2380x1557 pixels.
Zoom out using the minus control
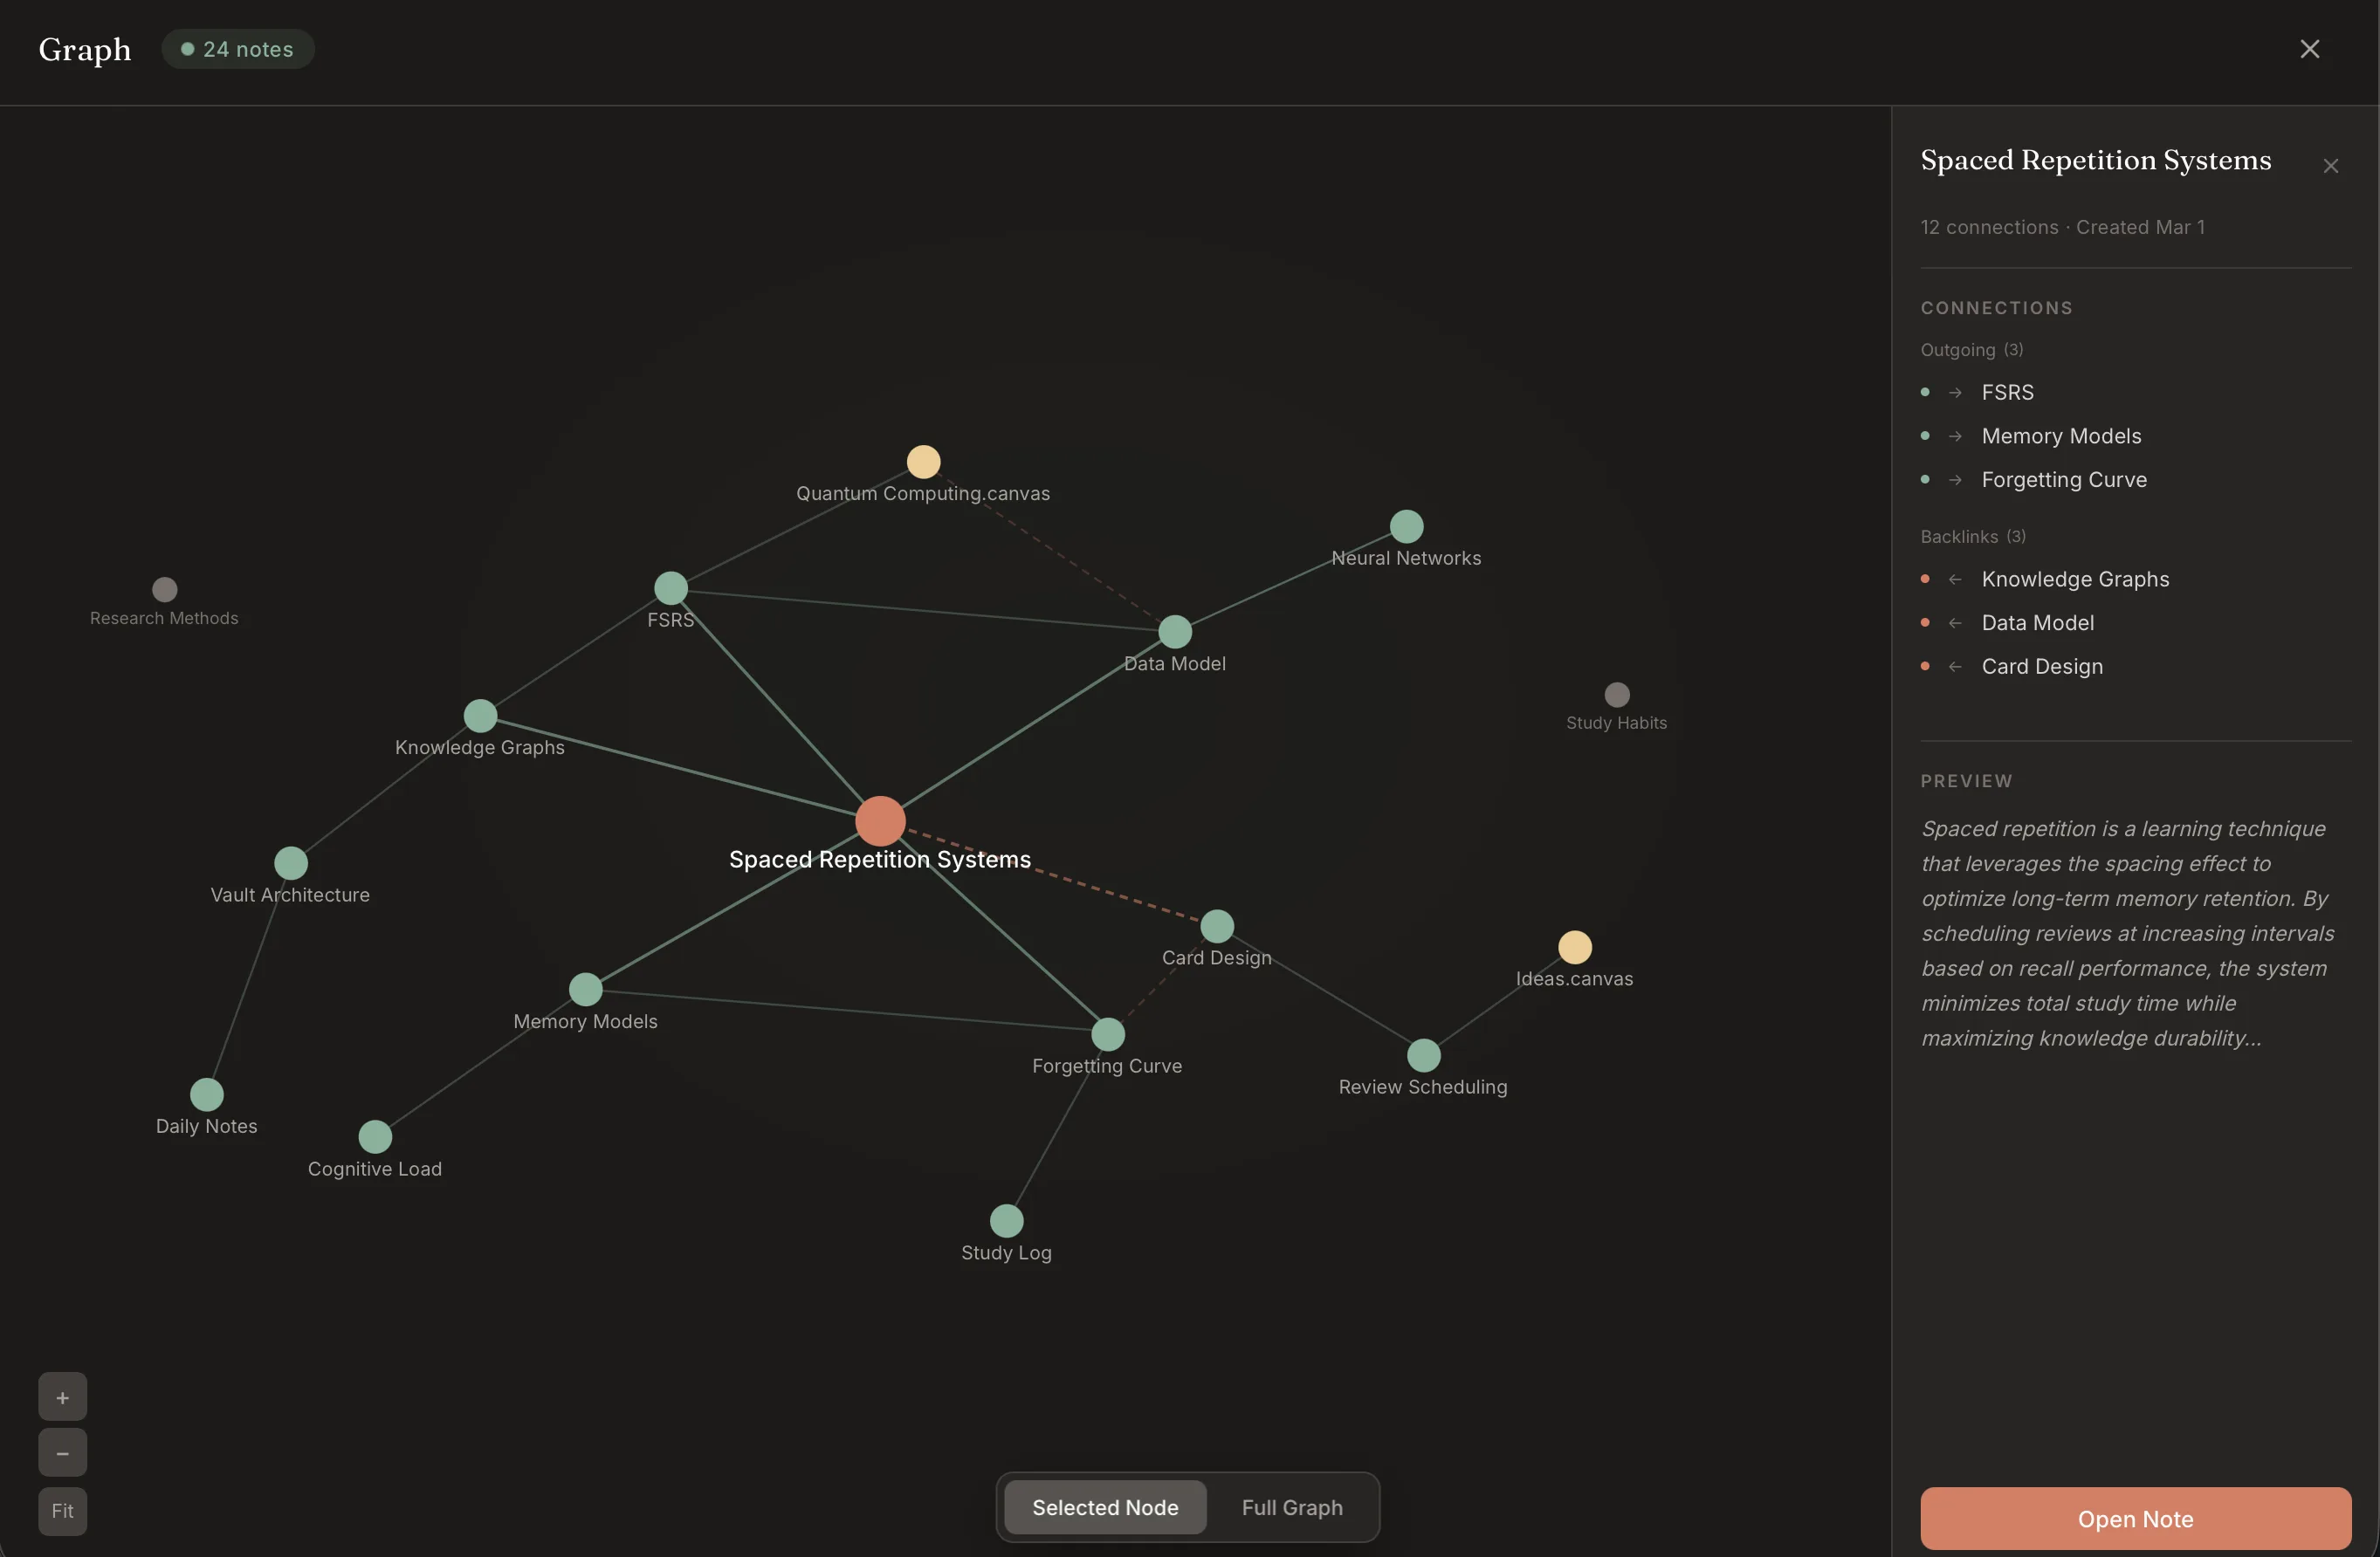click(x=62, y=1452)
